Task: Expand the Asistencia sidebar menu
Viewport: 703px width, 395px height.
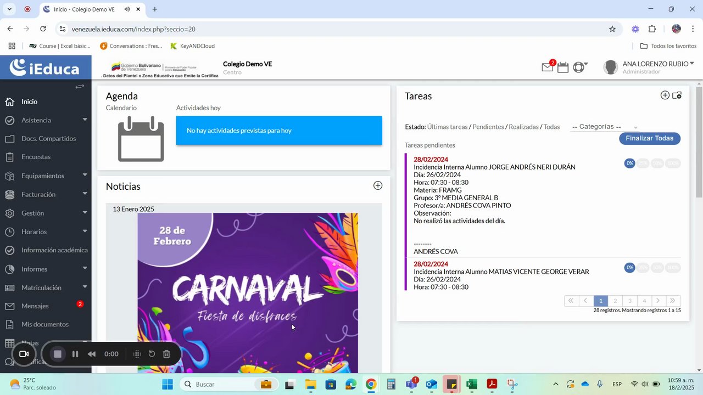Action: pyautogui.click(x=85, y=120)
